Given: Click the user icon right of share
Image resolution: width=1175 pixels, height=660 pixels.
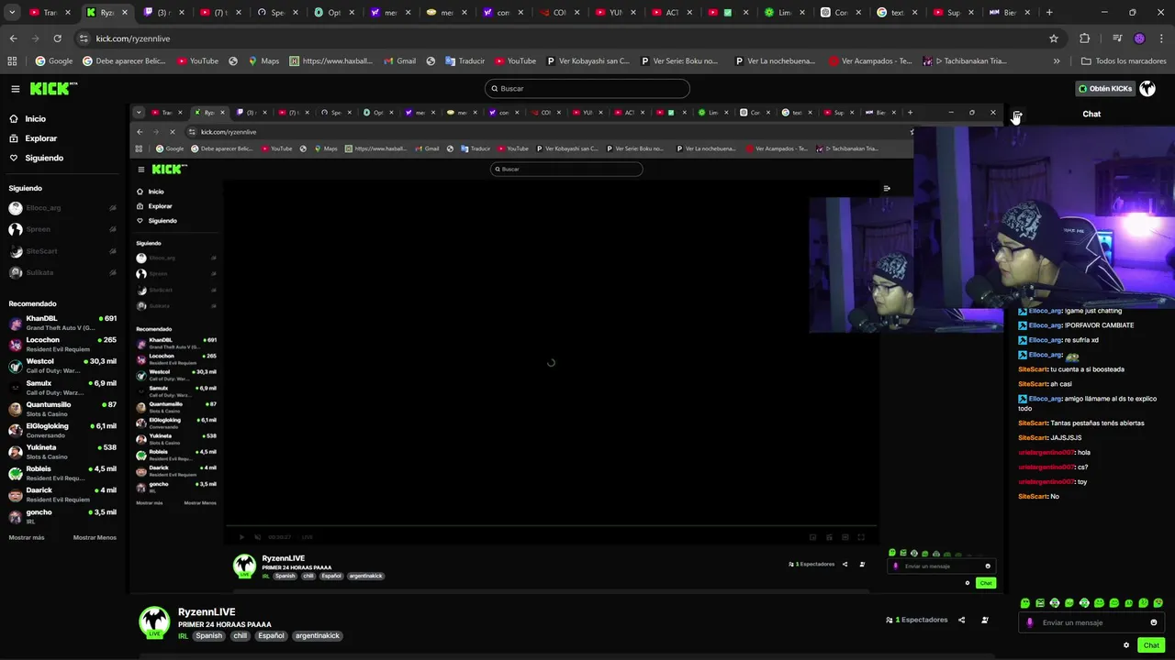Looking at the screenshot, I should (985, 620).
